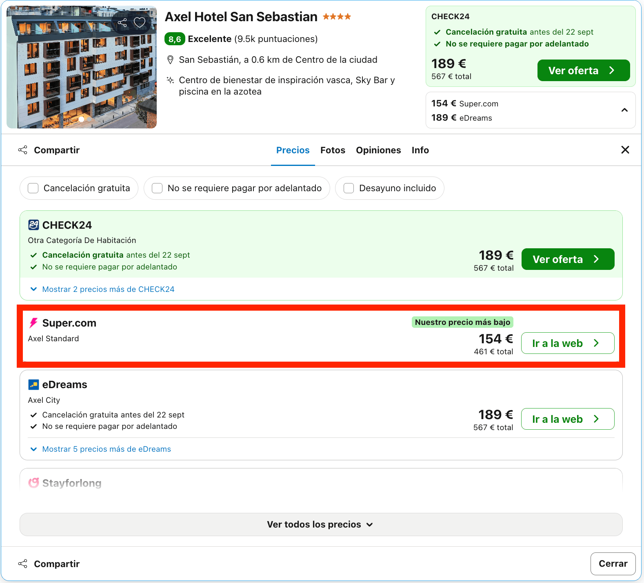This screenshot has height=583, width=644.
Task: Save hotel with the heart icon
Action: click(140, 22)
